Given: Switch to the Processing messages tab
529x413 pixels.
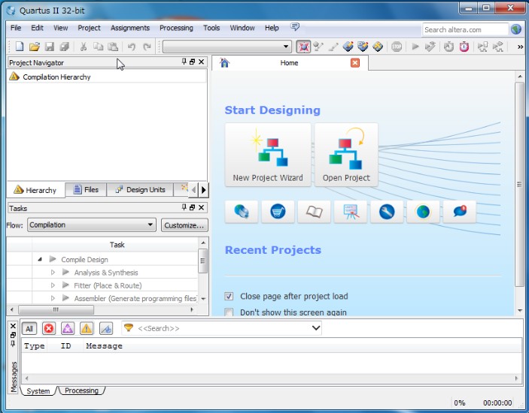Looking at the screenshot, I should click(81, 390).
